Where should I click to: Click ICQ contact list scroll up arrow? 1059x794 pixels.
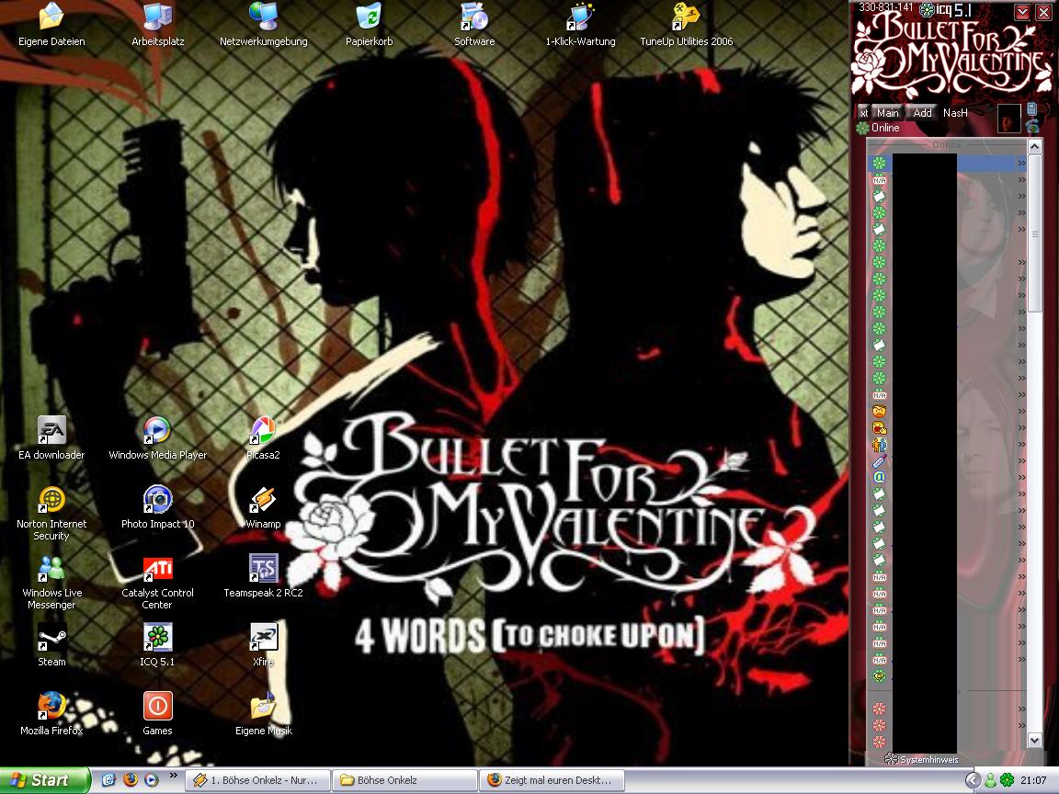coord(1035,146)
